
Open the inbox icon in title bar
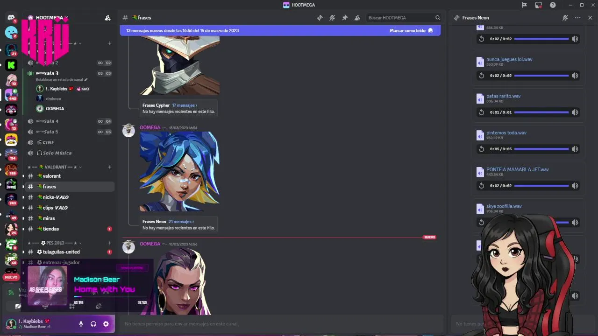click(539, 5)
